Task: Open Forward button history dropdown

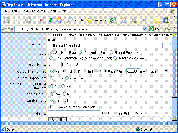Action: click(x=35, y=20)
